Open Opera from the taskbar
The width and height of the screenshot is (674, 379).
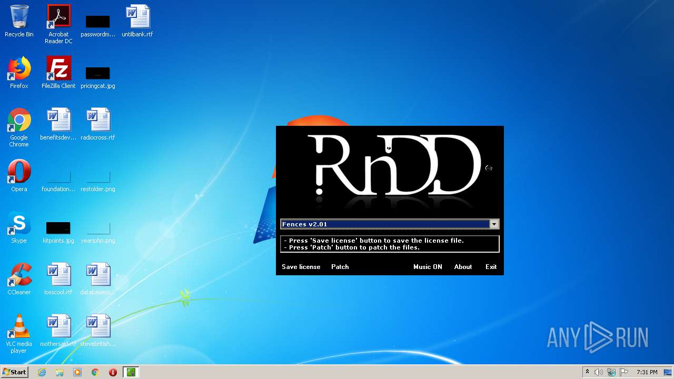coord(113,372)
